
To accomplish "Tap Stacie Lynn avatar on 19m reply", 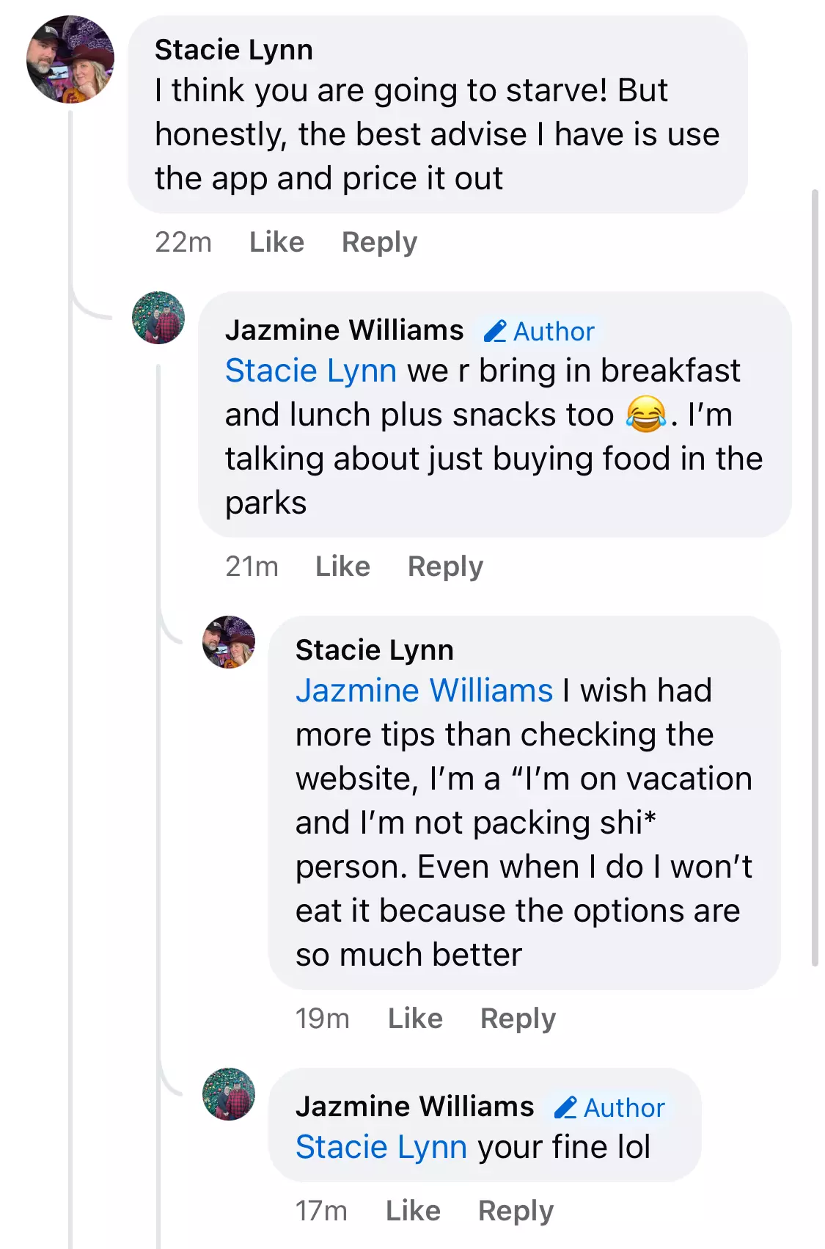I will (229, 642).
